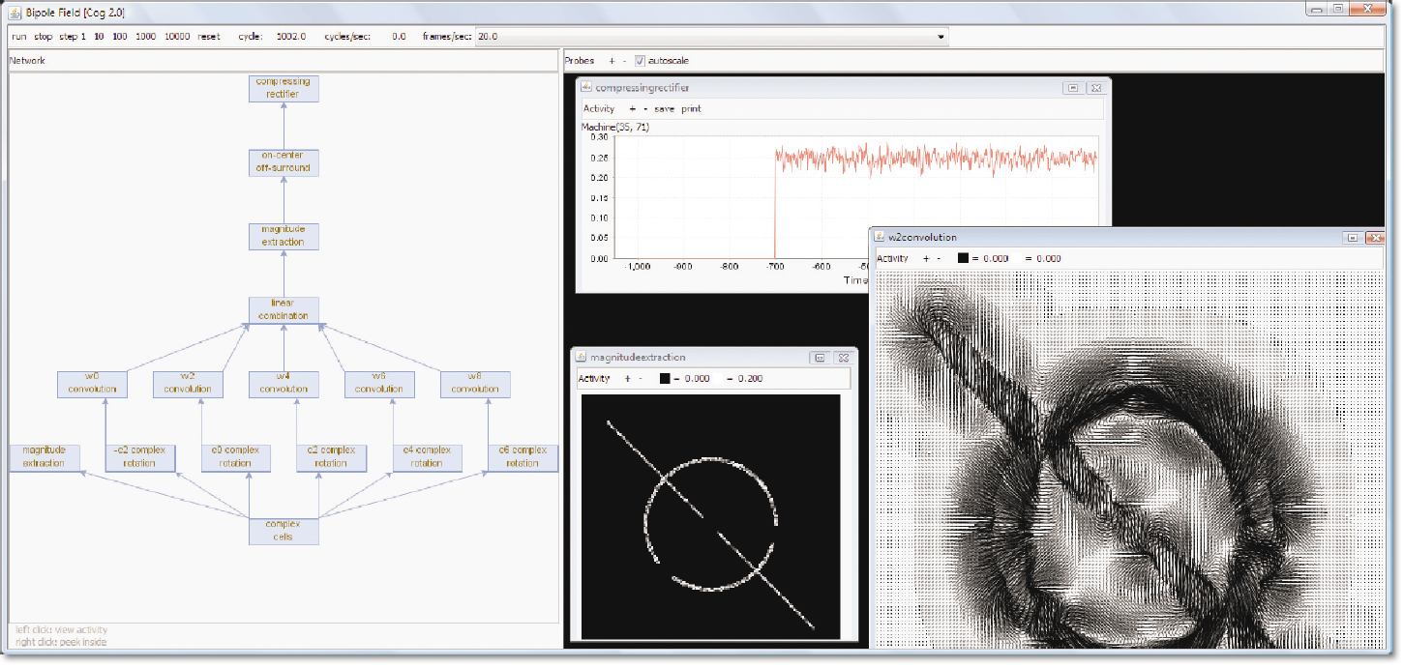Click the minus icon in Probes toolbar
This screenshot has height=668, width=1404.
(x=624, y=61)
